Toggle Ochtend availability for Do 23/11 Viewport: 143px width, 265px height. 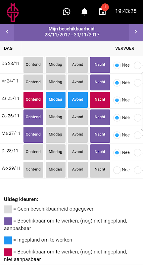(x=33, y=65)
